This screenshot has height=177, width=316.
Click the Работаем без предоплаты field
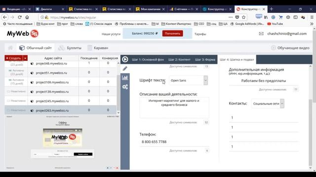point(264,81)
